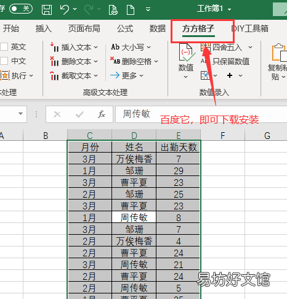The image size is (287, 299).
Task: Click the Ab 大小写 icon
Action: coord(115,47)
